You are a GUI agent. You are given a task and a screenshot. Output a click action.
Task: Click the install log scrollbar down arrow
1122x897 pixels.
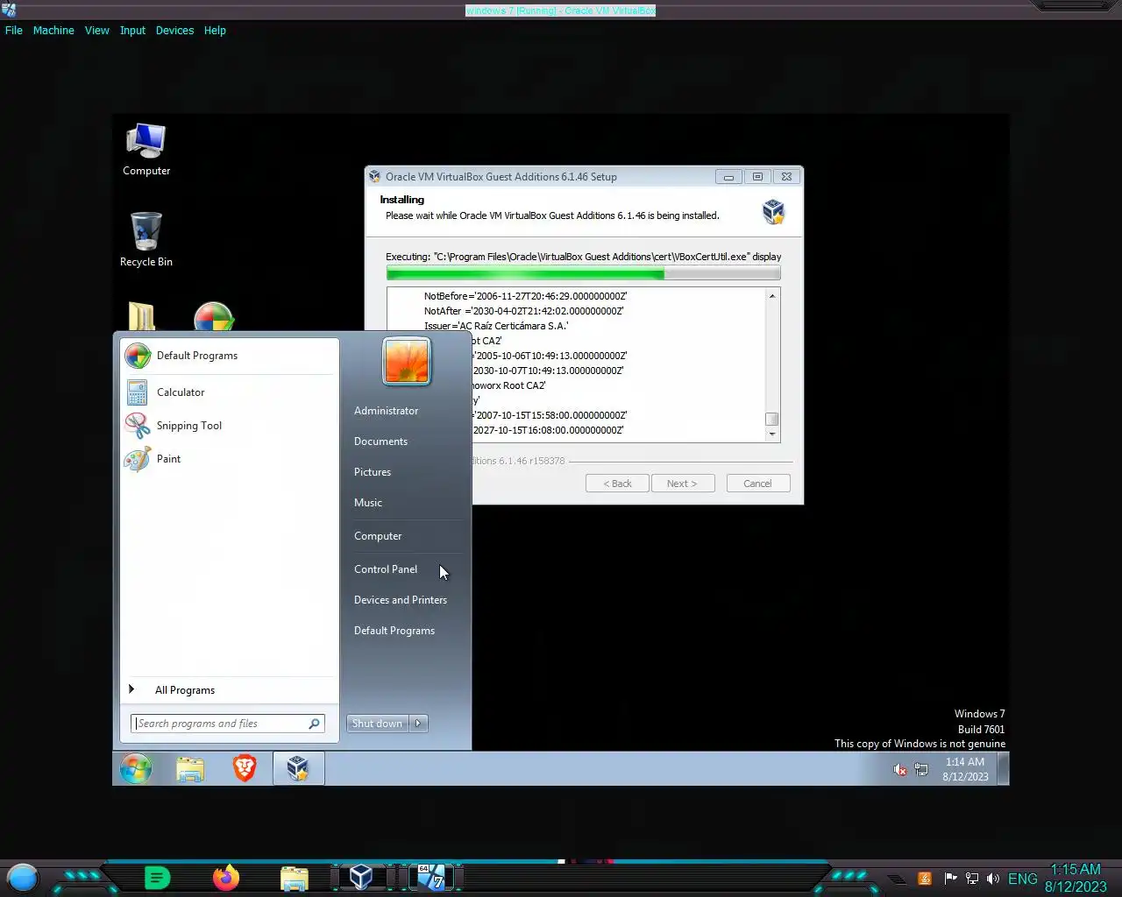tap(772, 434)
